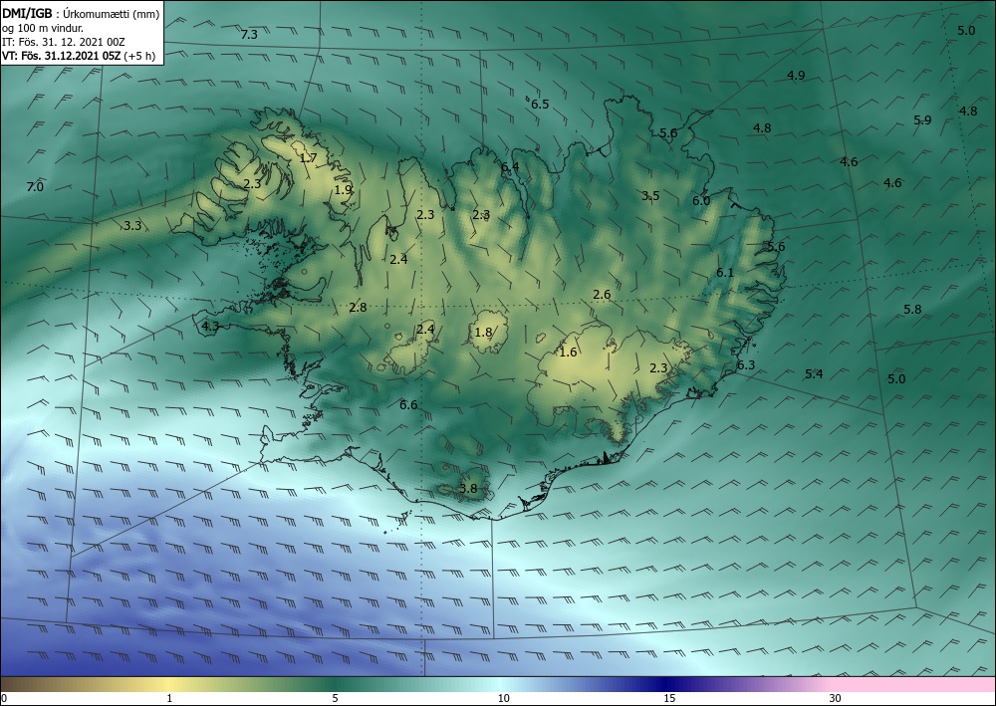Click the 6.3 value on the southeast coast
This screenshot has height=706, width=996.
click(746, 365)
